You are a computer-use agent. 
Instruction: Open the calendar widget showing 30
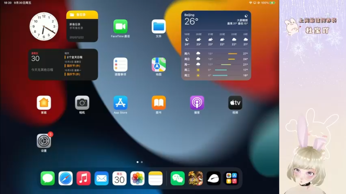63,64
